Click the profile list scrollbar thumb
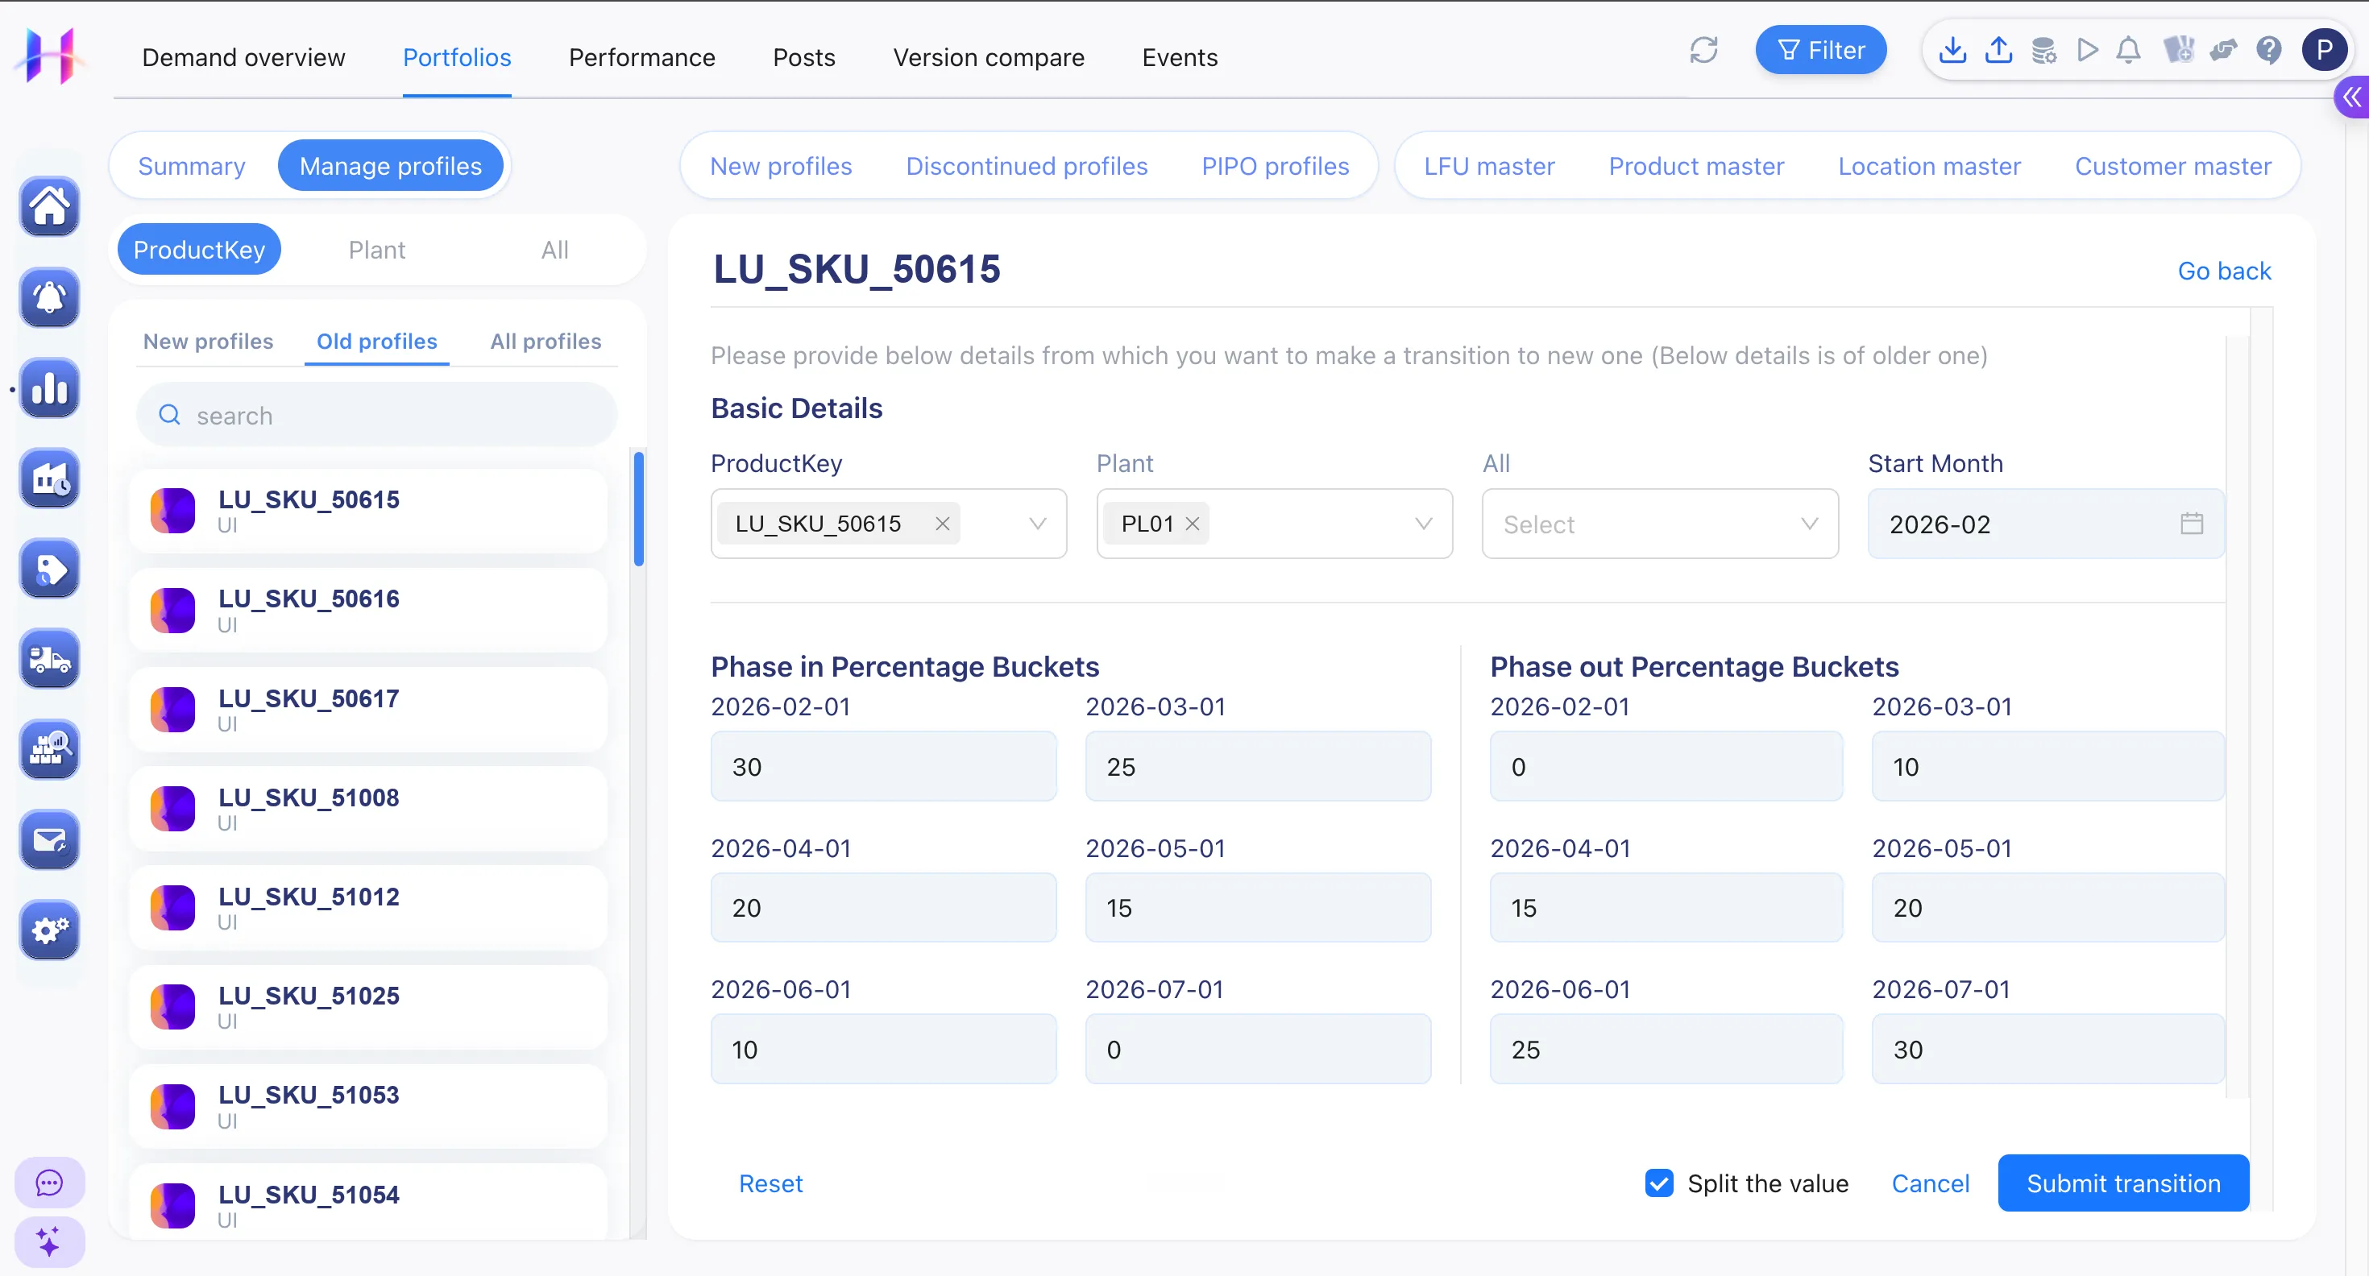 pos(638,508)
